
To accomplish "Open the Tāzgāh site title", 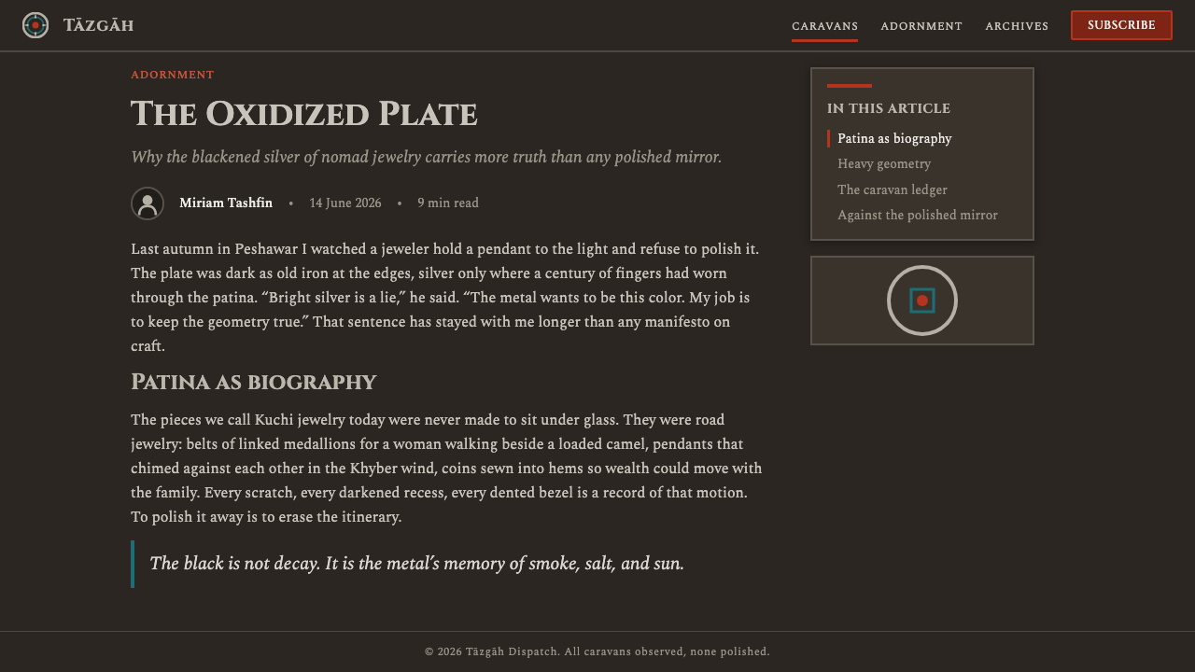I will 98,25.
